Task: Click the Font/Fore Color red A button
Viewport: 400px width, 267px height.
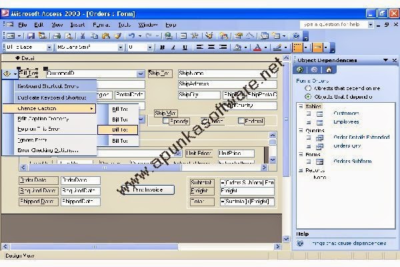Action: tap(257, 47)
